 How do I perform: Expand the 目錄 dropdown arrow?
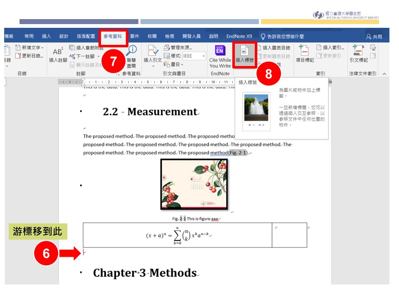click(x=7, y=66)
